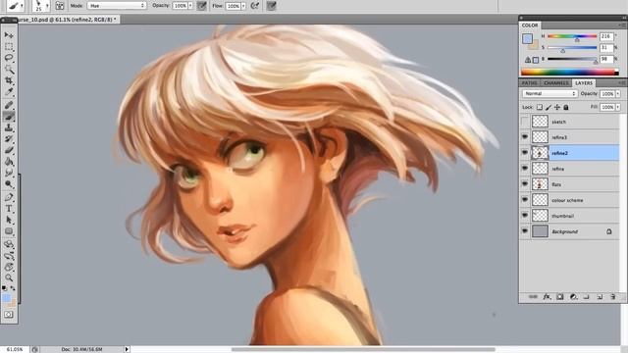Hide the thumbnail layer
Viewport: 628px width, 353px height.
coord(525,216)
